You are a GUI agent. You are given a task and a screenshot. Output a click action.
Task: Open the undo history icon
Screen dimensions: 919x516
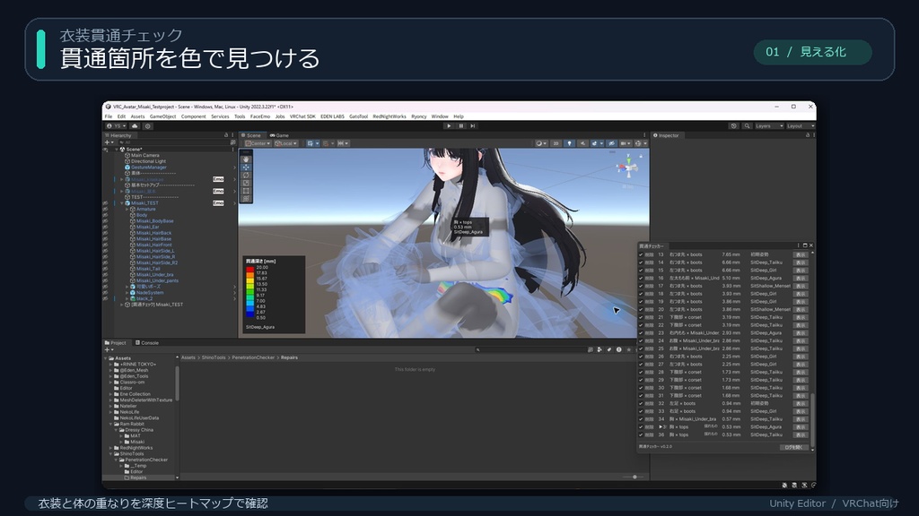click(734, 125)
